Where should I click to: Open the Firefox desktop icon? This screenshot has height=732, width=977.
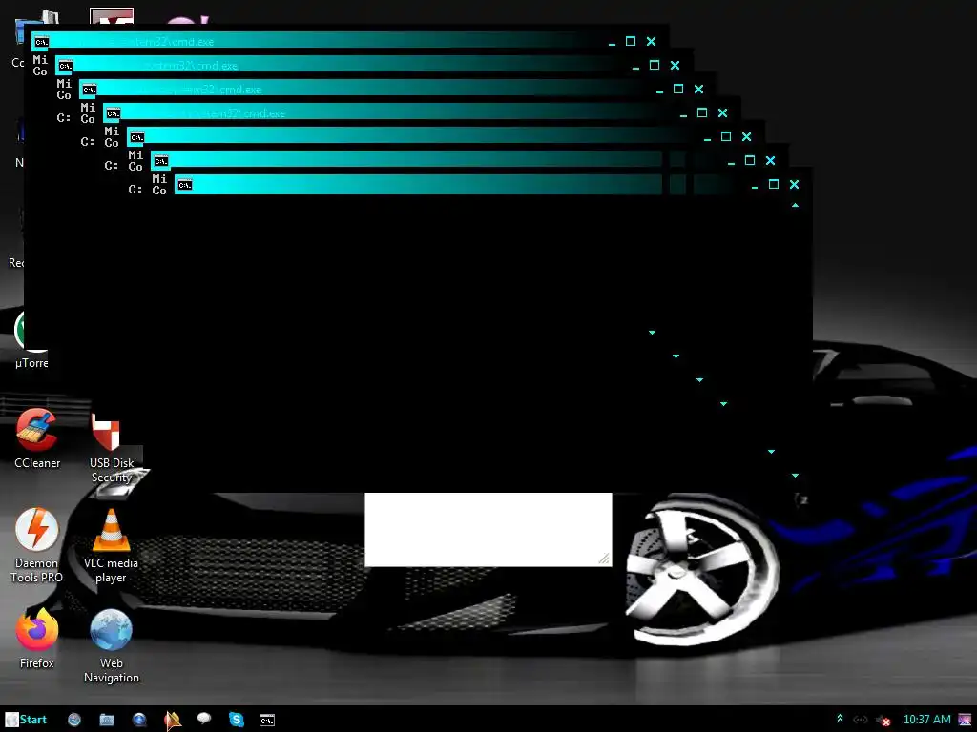[x=37, y=639]
